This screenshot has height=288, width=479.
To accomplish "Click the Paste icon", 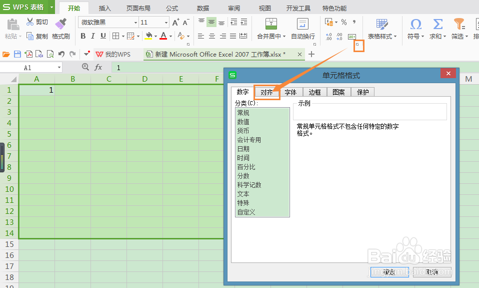I will [13, 25].
